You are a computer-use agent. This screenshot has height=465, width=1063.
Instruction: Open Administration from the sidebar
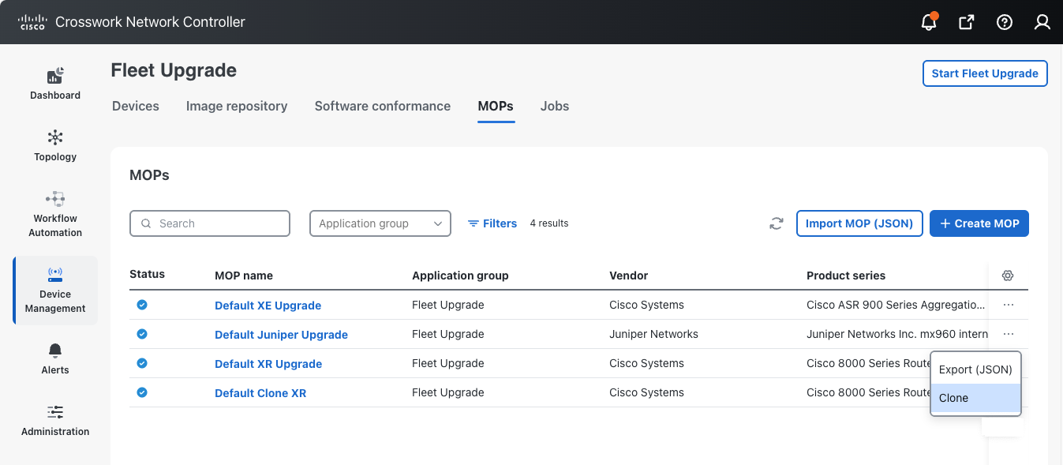point(55,420)
